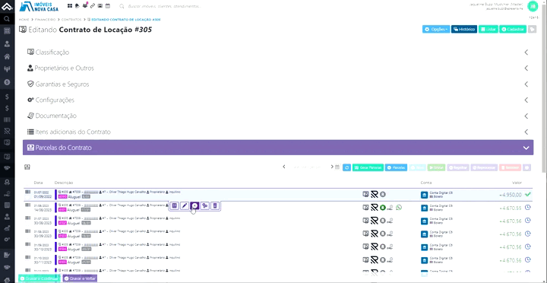Click the pencil edit icon in row popup

tap(185, 206)
